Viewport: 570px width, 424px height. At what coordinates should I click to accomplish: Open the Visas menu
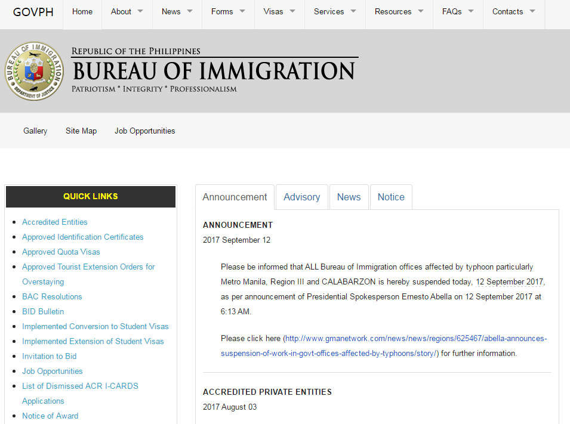(273, 11)
